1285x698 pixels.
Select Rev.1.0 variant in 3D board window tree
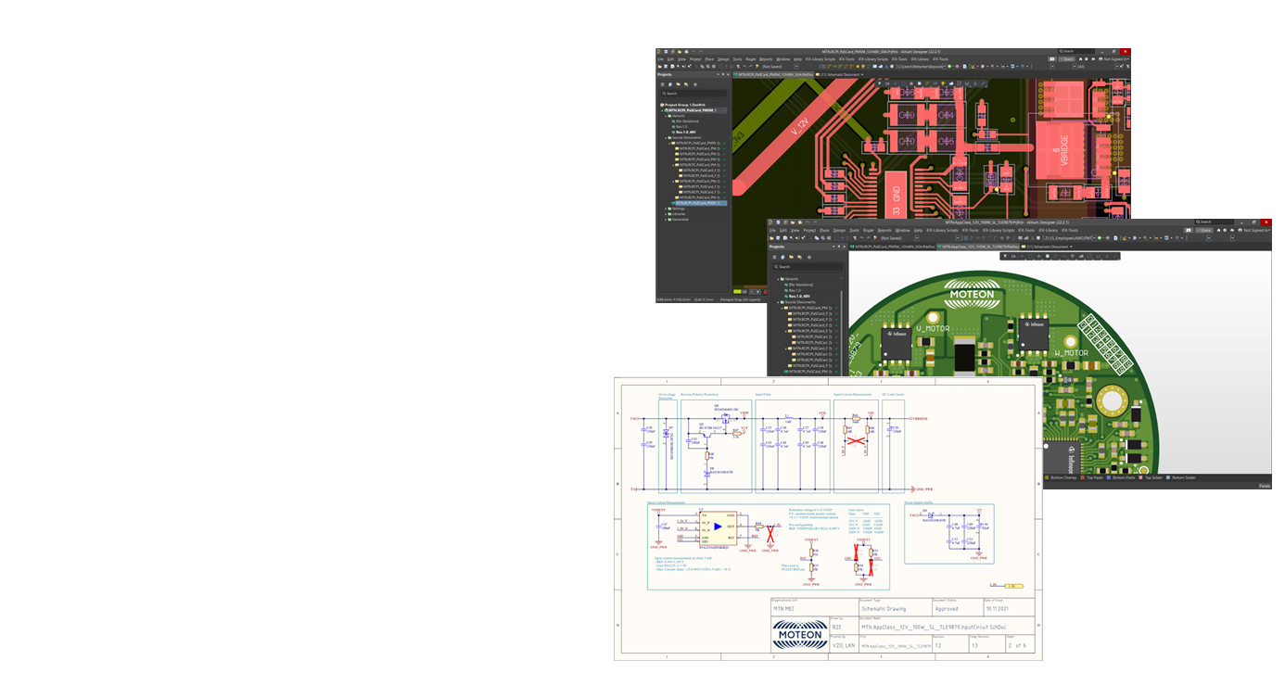795,290
